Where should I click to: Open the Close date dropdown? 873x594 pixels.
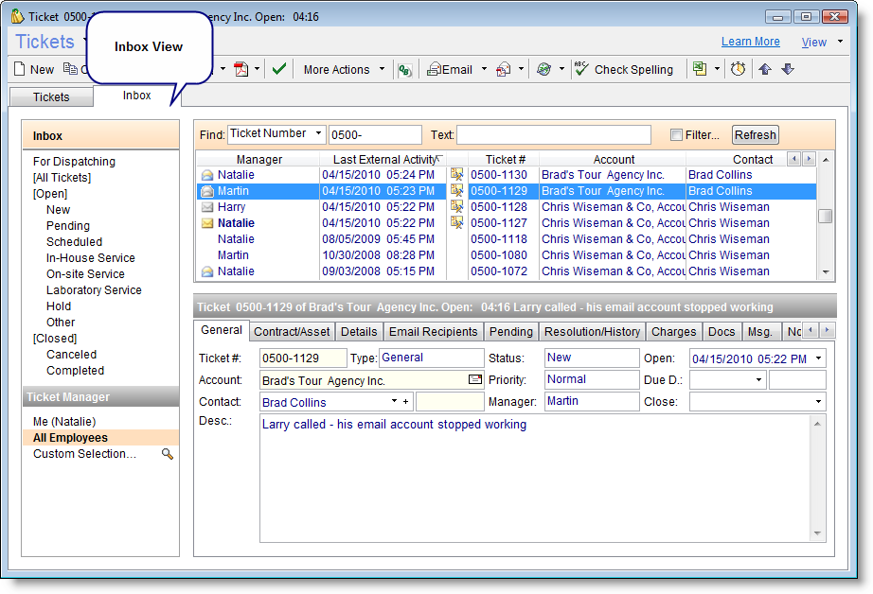pyautogui.click(x=818, y=402)
